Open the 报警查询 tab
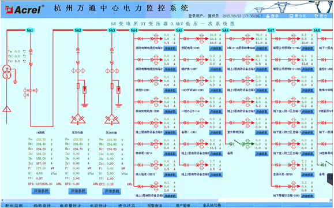Image resolution: width=334 pixels, height=208 pixels. point(155,206)
